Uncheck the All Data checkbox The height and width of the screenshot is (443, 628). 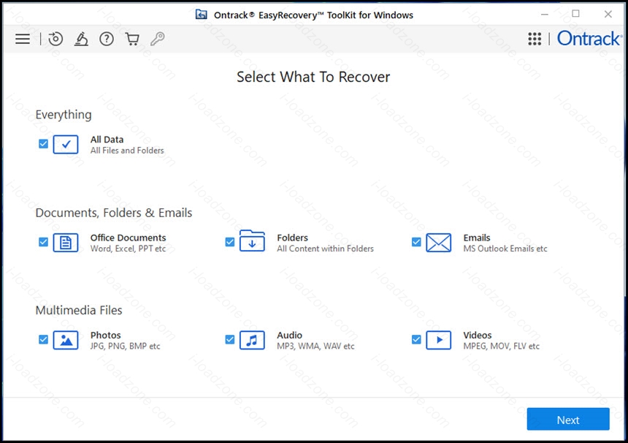[x=43, y=143]
